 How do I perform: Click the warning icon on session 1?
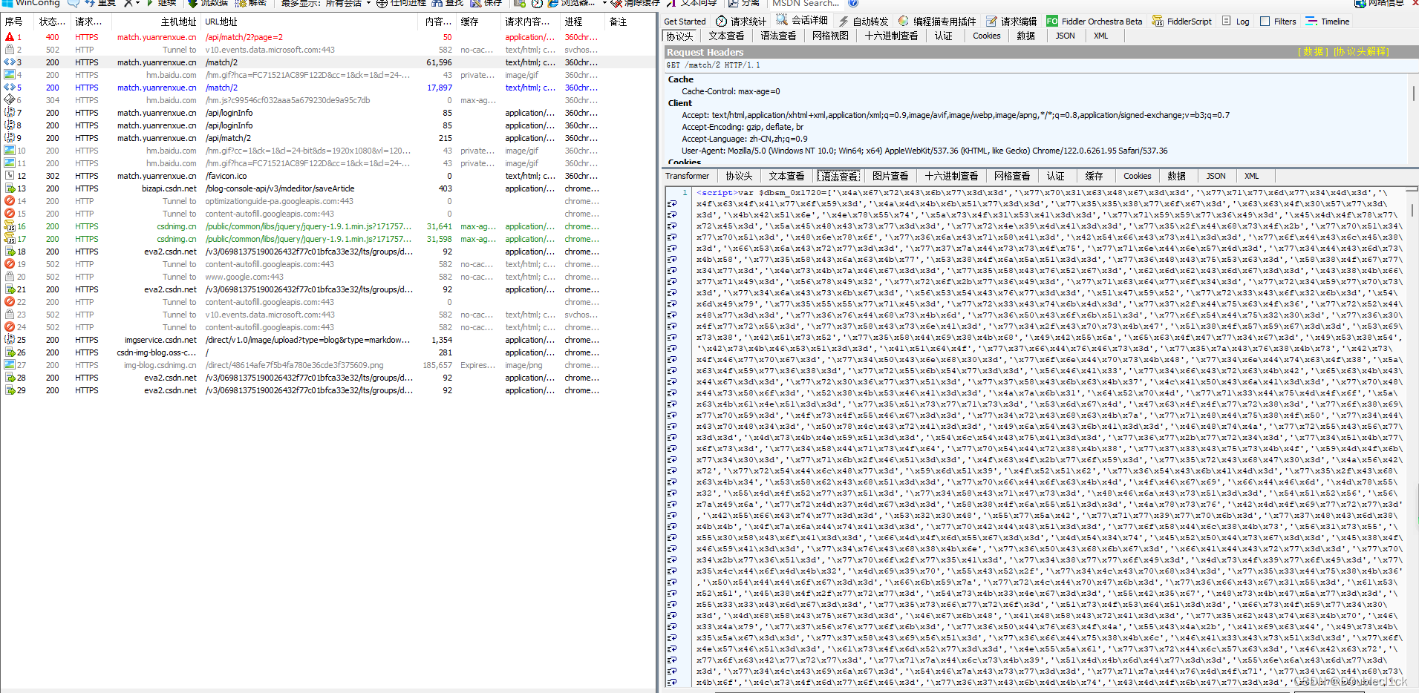[10, 37]
